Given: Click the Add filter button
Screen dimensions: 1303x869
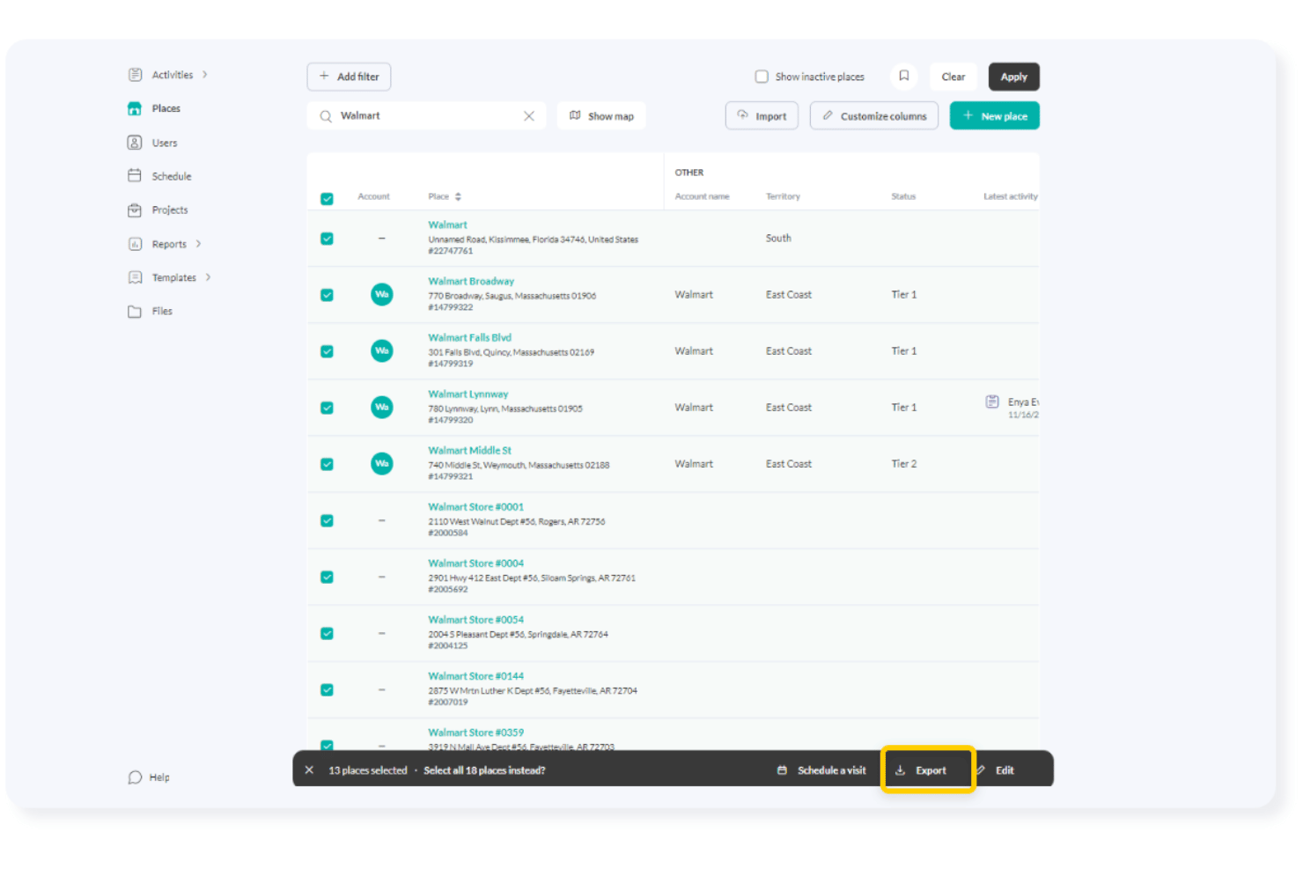Looking at the screenshot, I should [x=349, y=77].
